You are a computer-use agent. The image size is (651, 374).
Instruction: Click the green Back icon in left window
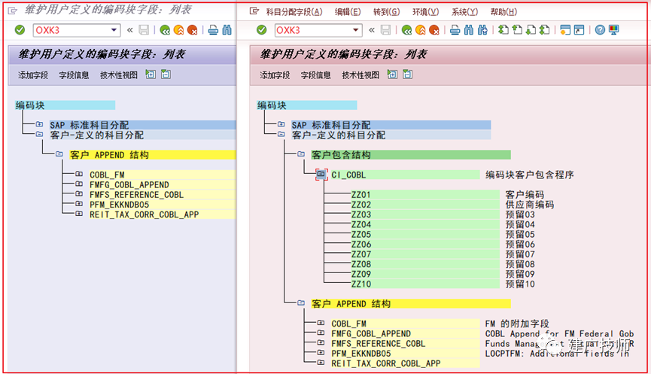pos(165,30)
